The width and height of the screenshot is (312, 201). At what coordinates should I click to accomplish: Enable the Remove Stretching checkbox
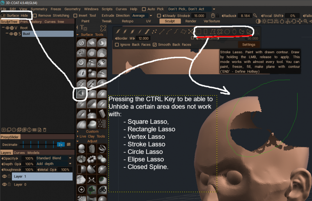35,16
